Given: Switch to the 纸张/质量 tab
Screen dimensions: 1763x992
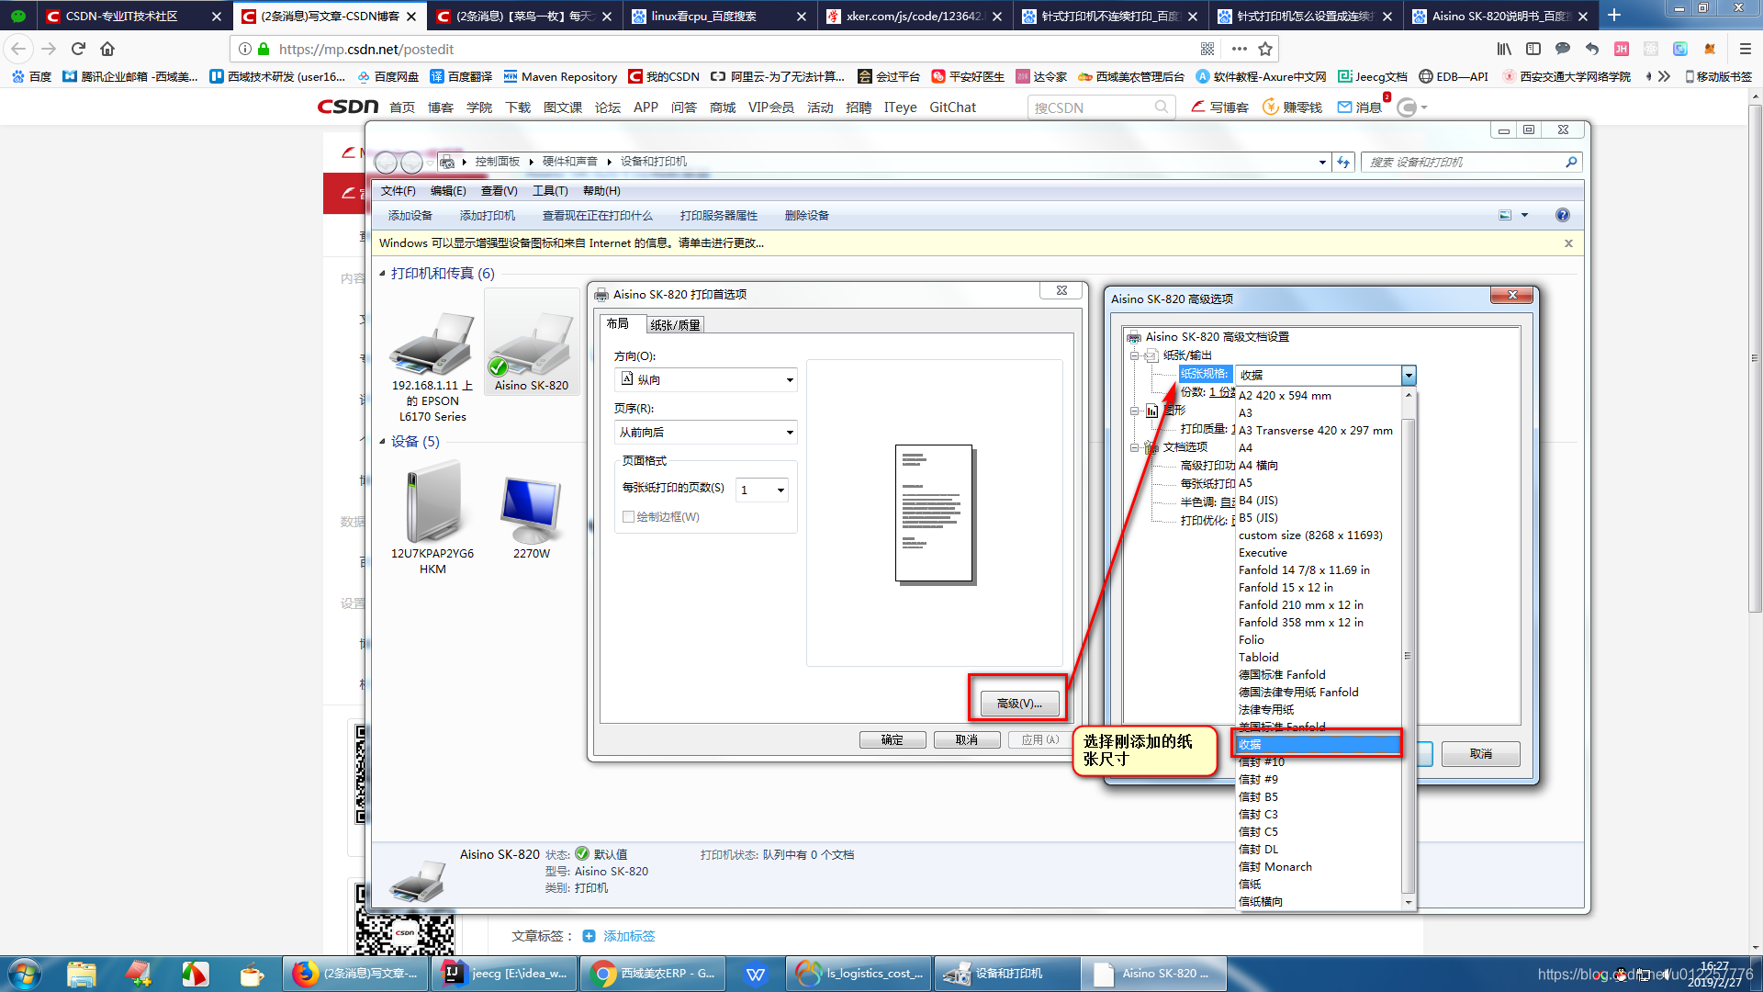Looking at the screenshot, I should tap(675, 325).
